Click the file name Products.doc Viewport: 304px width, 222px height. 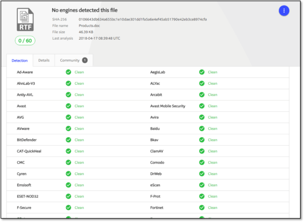coord(89,26)
